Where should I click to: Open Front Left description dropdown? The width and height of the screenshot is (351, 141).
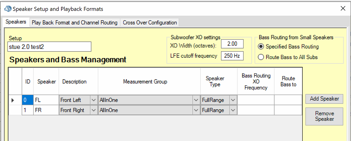[94, 100]
